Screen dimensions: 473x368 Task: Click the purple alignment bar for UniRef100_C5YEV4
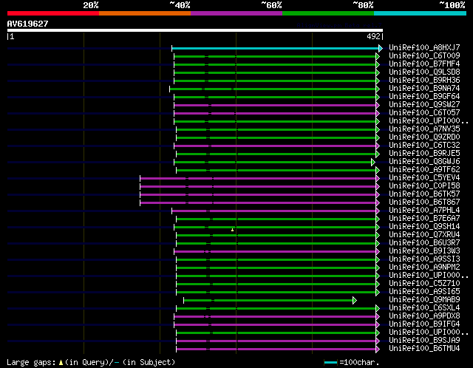click(x=258, y=179)
